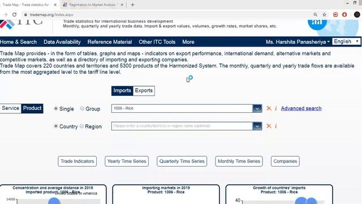Bookmark this page with the star icon
The image size is (362, 204).
pyautogui.click(x=324, y=15)
